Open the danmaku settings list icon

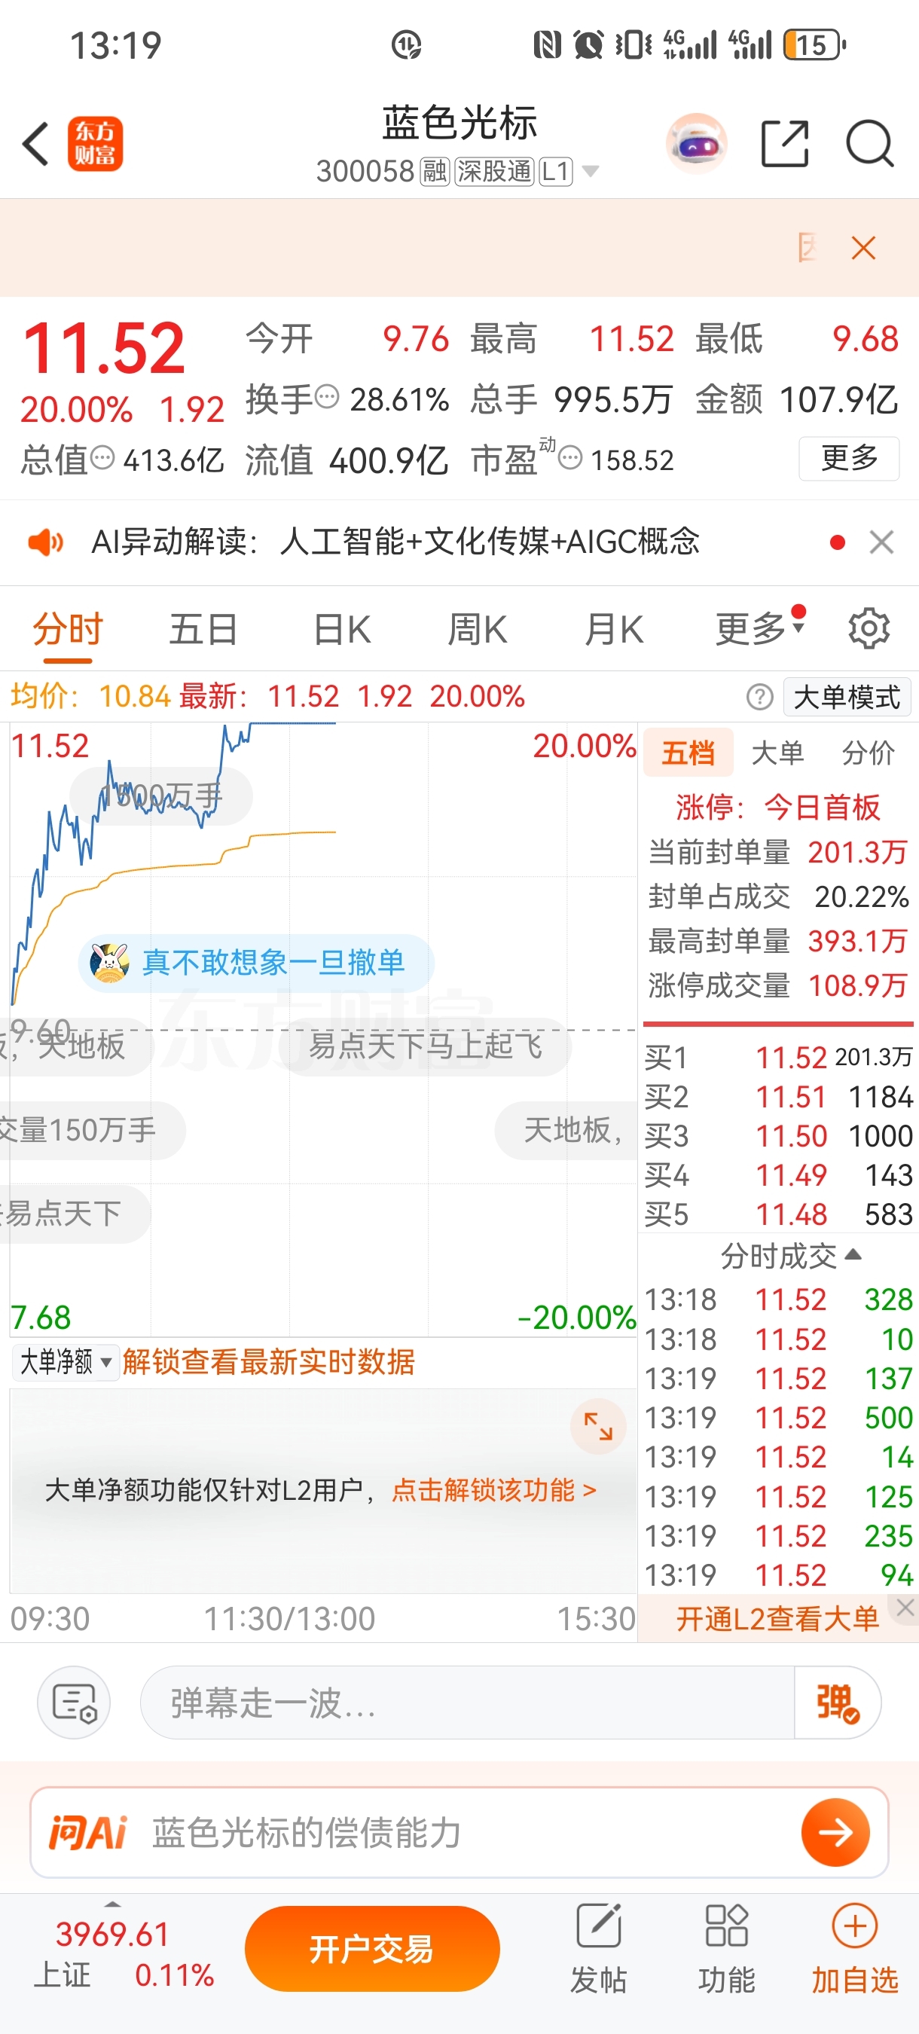click(75, 1703)
